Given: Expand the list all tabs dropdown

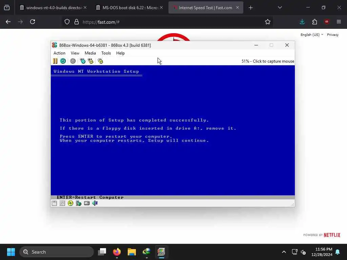Looking at the screenshot, I should [280, 7].
